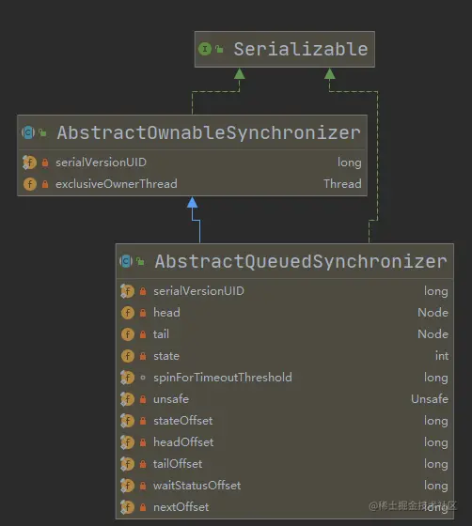Click the AbstractOwnableSynchronizer class icon
Image resolution: width=472 pixels, height=526 pixels.
click(28, 132)
